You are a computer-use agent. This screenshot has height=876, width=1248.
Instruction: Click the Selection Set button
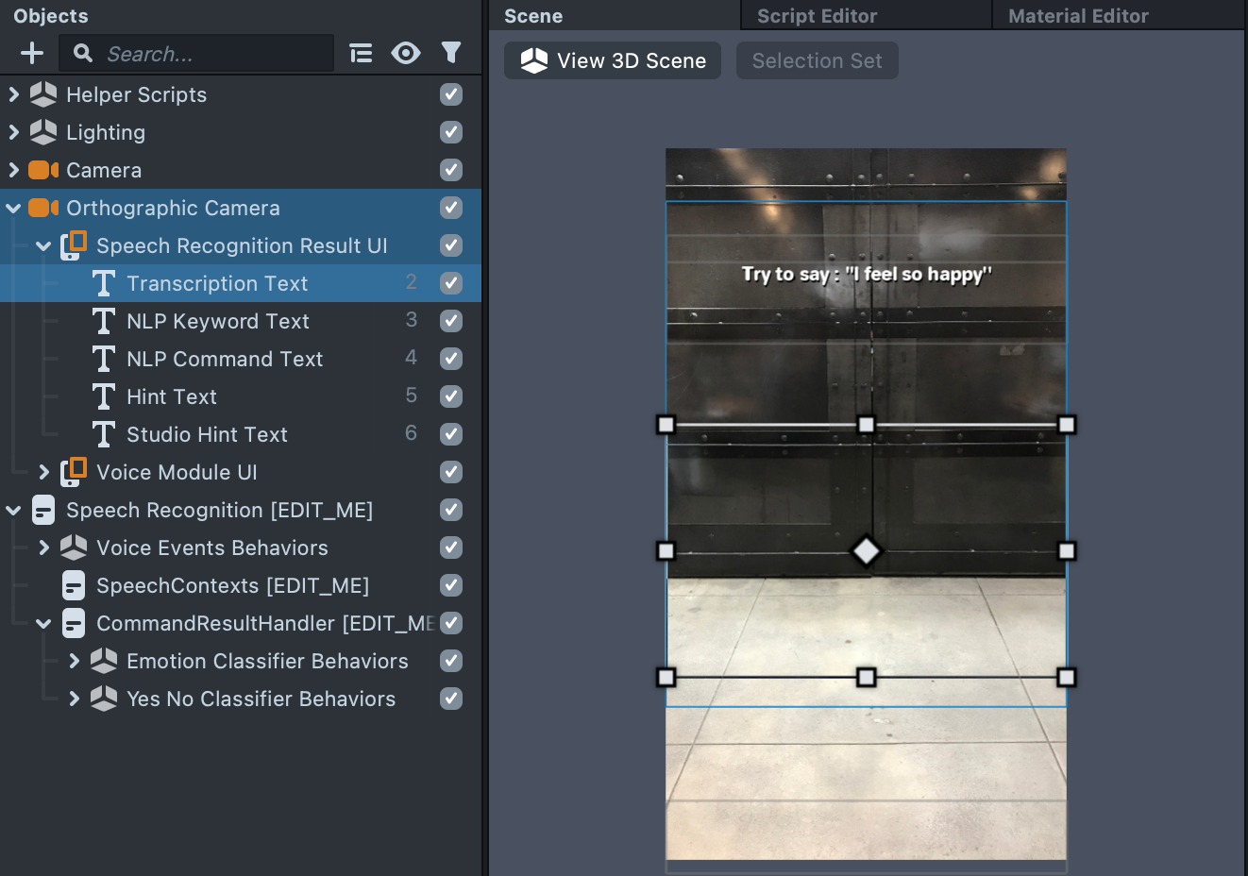817,60
